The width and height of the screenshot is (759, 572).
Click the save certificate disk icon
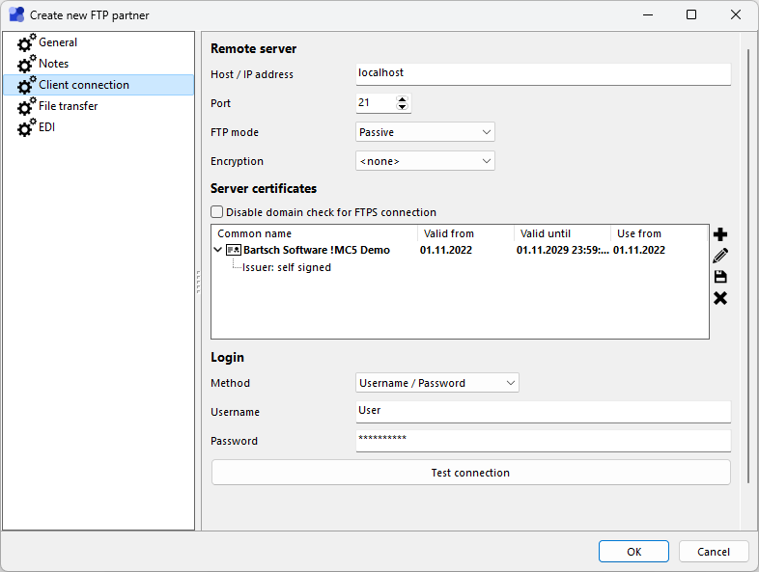point(719,277)
